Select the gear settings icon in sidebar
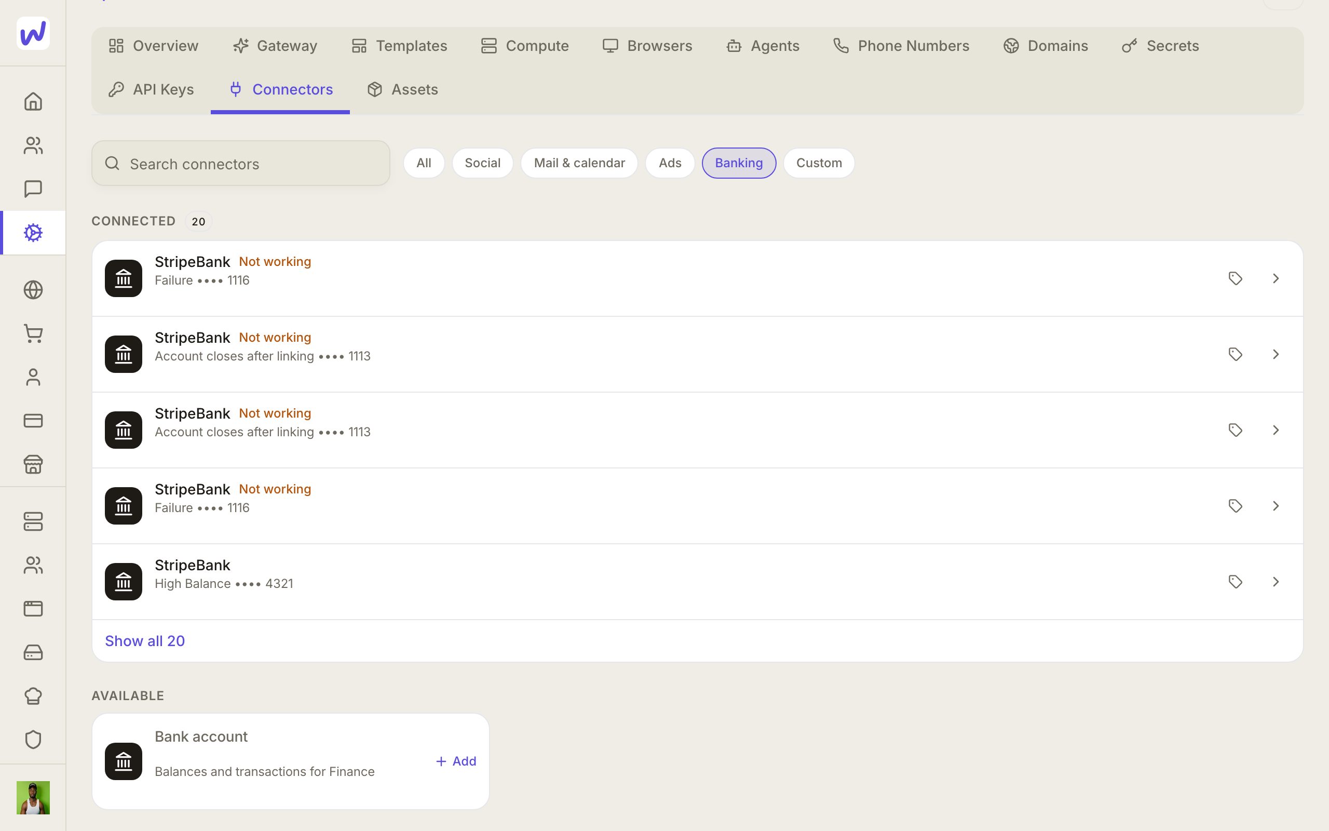 33,233
